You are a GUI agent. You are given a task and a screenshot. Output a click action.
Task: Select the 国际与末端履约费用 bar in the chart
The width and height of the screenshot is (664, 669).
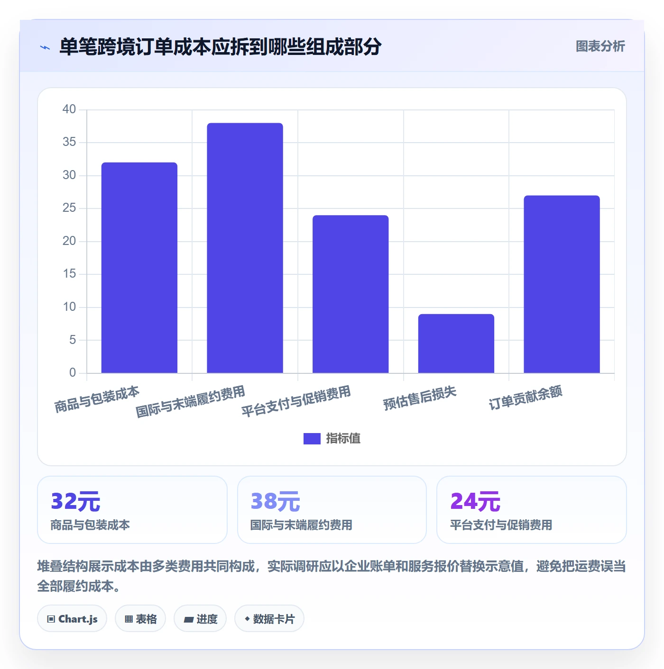pos(245,248)
